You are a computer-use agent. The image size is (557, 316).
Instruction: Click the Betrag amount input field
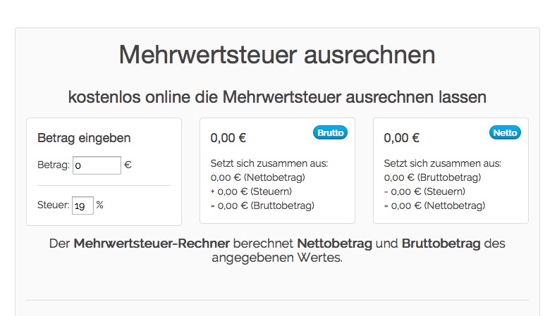click(x=97, y=165)
